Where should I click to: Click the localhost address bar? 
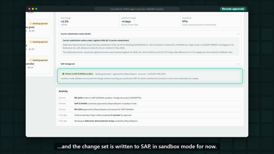137,9
